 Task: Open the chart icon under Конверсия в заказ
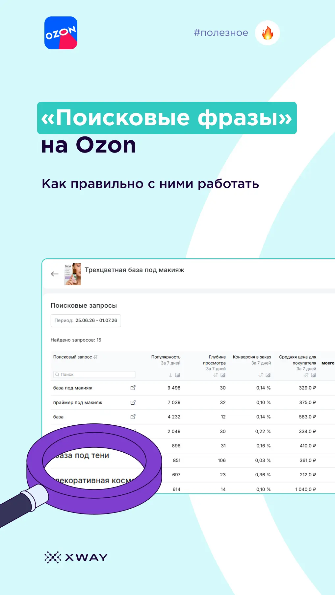click(268, 375)
